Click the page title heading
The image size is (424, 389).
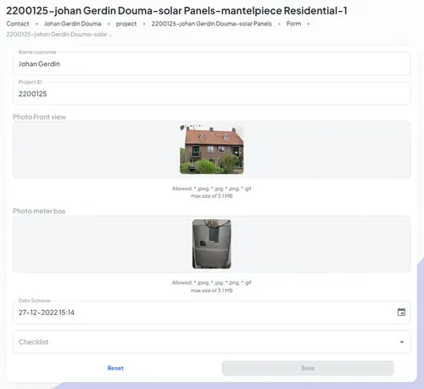pyautogui.click(x=176, y=11)
